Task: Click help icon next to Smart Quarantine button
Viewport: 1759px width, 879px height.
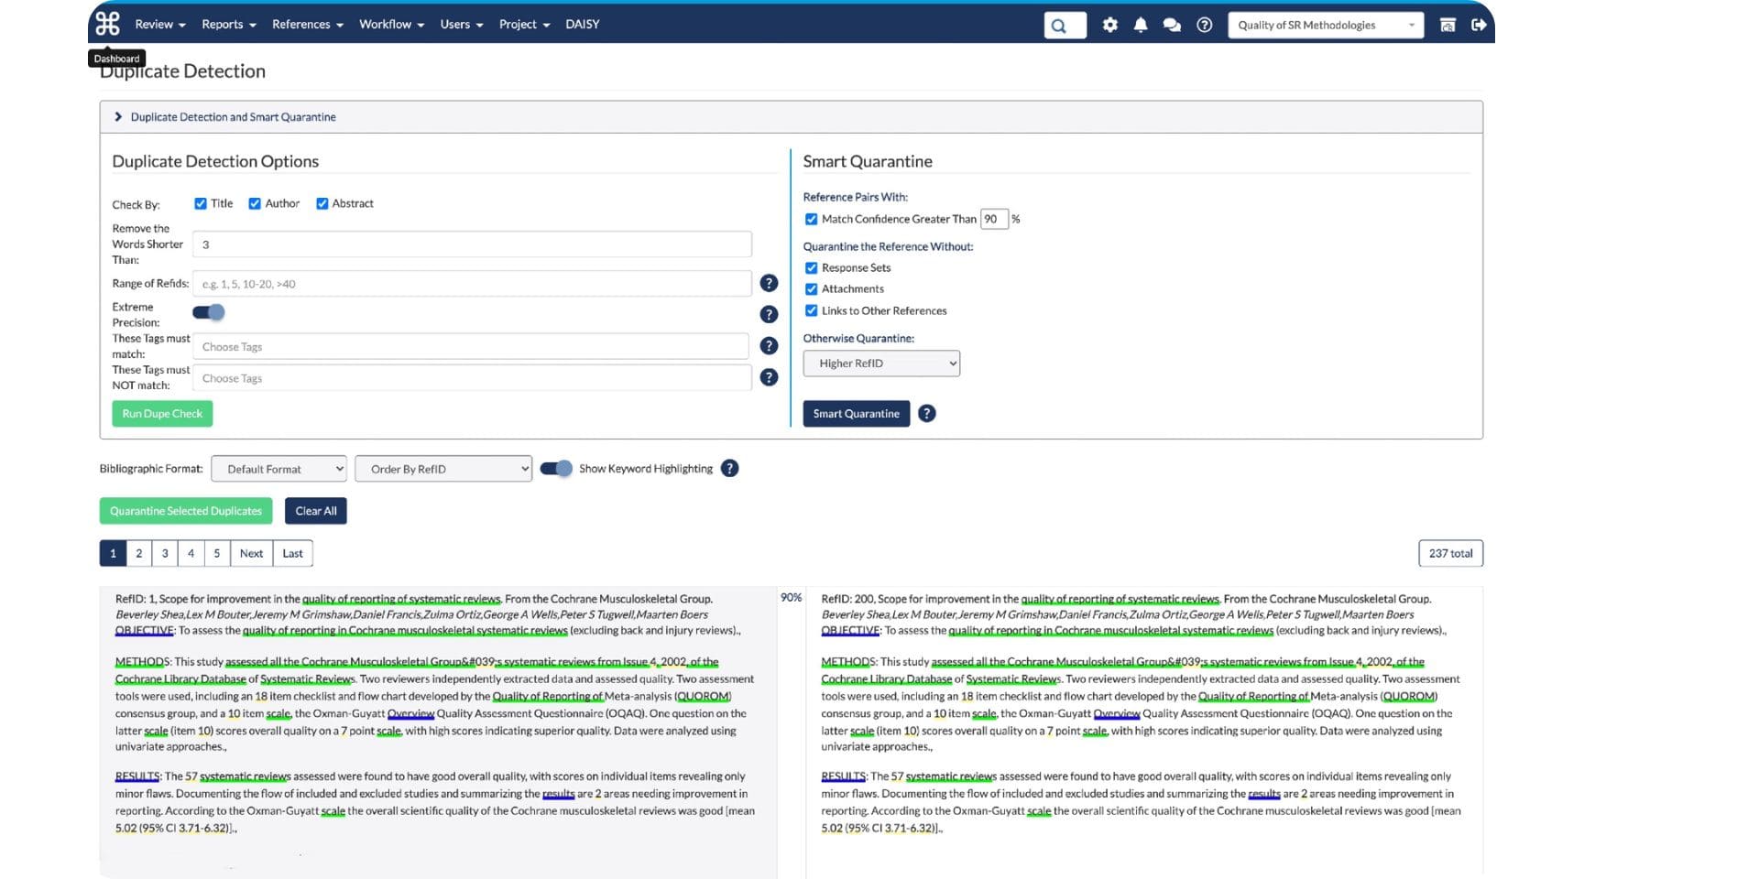Action: coord(926,413)
